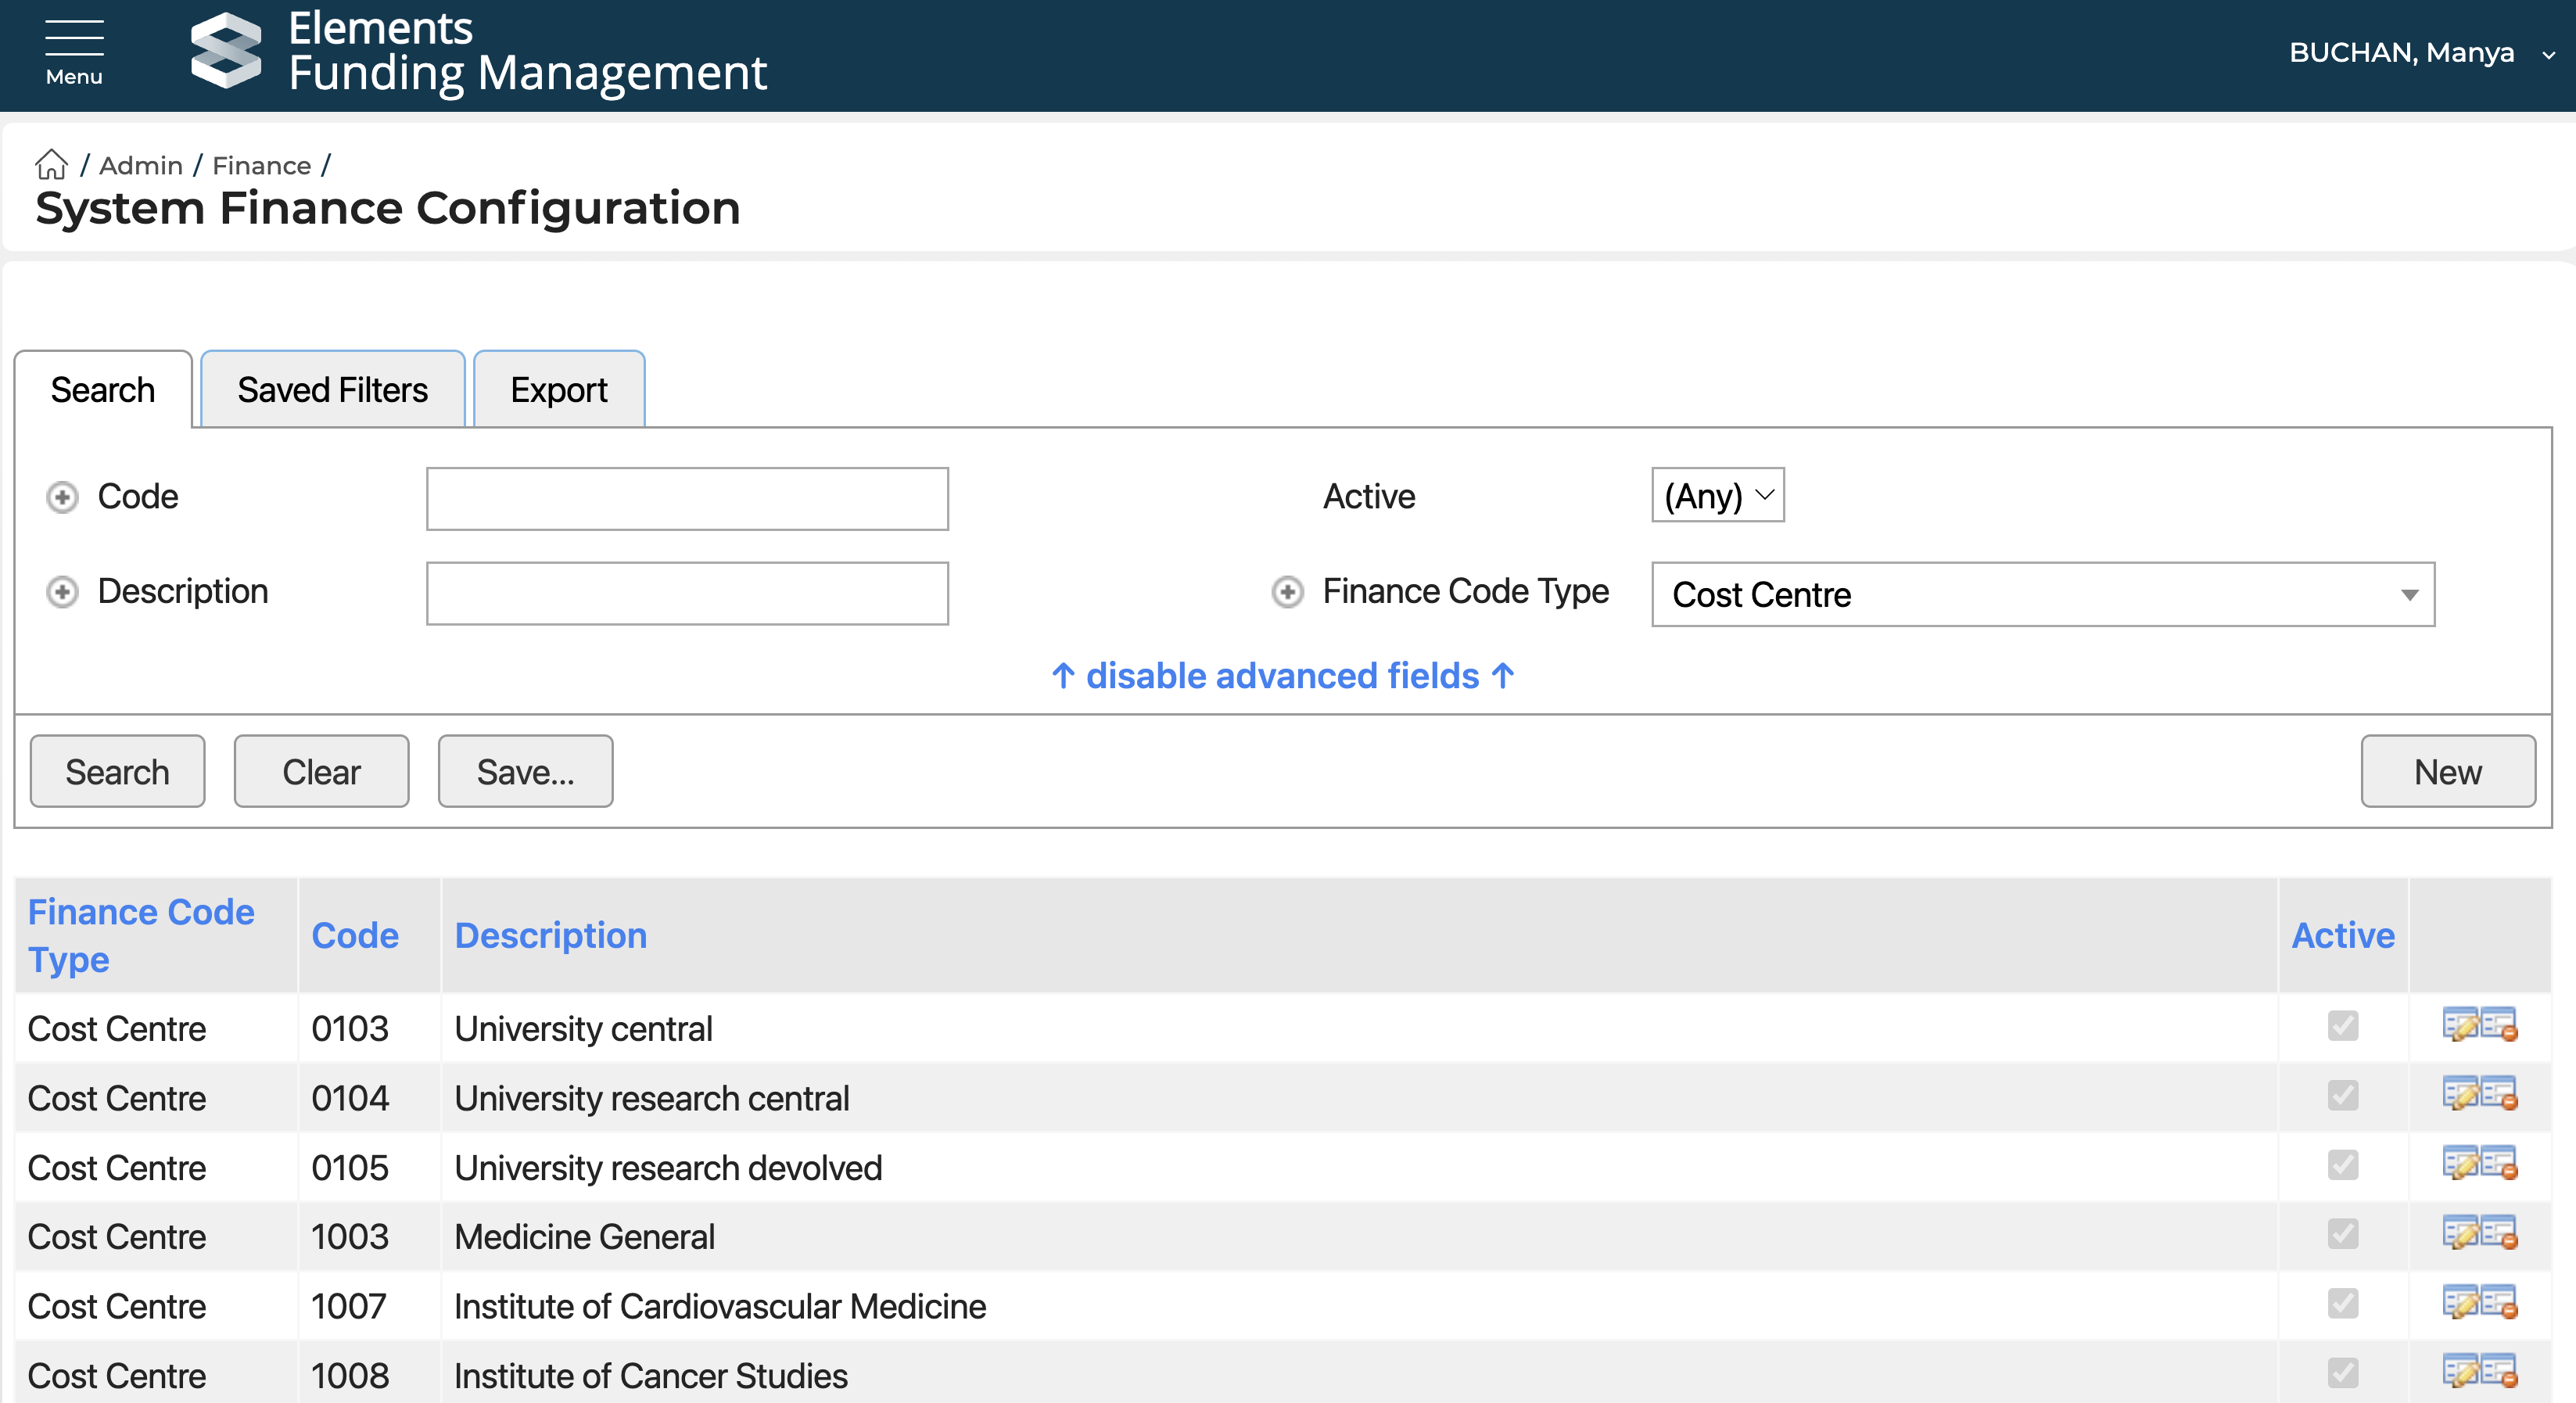The width and height of the screenshot is (2576, 1403).
Task: Switch to the Export tab
Action: (x=558, y=390)
